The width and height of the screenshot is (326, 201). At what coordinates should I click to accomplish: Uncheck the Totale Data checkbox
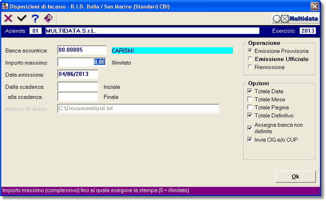(x=250, y=91)
